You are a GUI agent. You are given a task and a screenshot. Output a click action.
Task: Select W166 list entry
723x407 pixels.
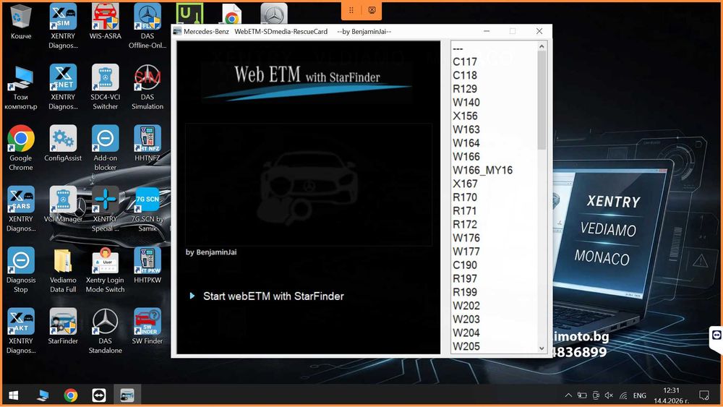466,157
